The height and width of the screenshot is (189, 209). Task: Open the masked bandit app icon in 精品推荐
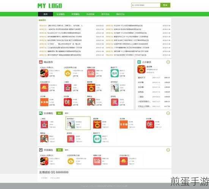44,73
